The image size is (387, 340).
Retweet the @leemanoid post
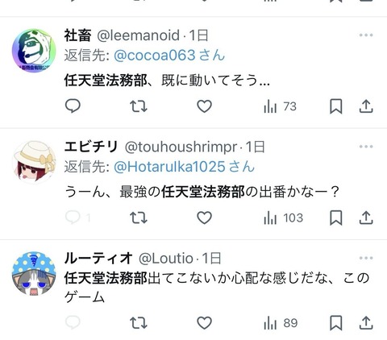139,106
